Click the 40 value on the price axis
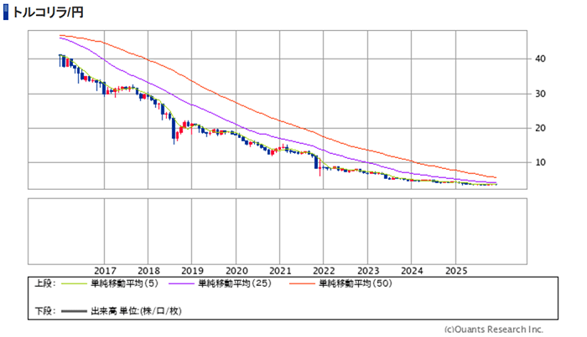Image resolution: width=587 pixels, height=337 pixels. [x=542, y=59]
